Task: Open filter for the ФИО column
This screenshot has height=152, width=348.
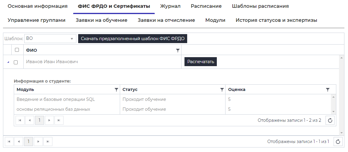Action: point(178,50)
